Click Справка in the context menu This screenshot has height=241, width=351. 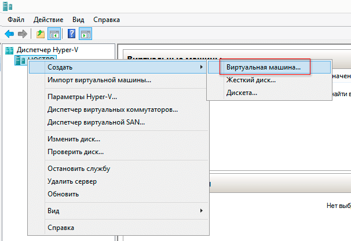(x=119, y=228)
